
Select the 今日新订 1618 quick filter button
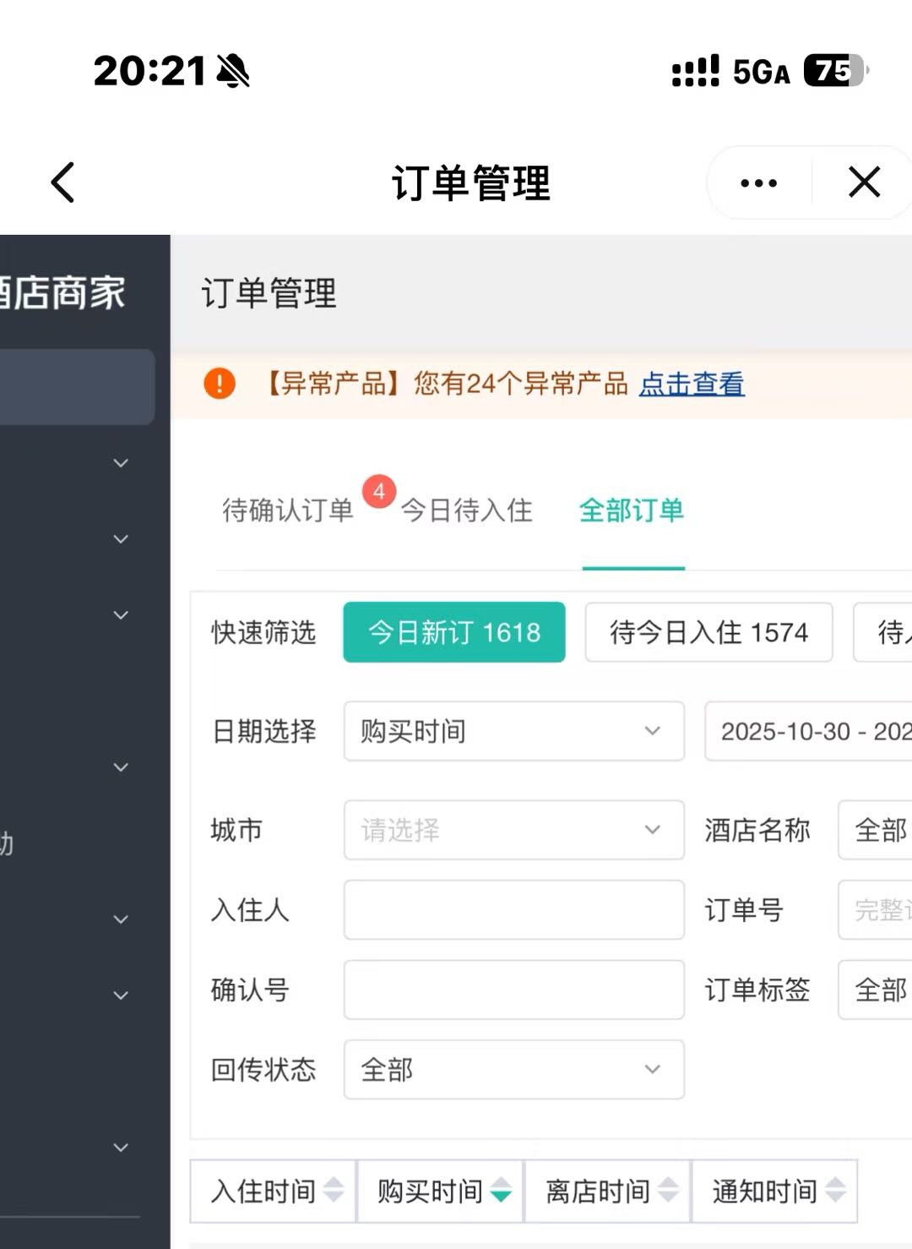tap(453, 632)
